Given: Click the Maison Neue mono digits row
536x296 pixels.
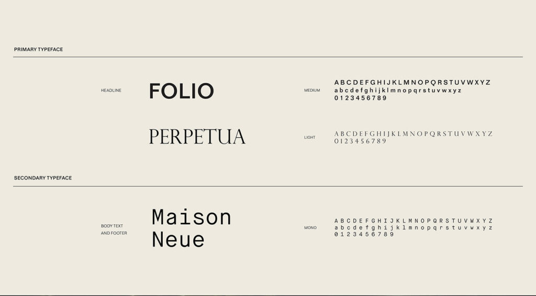Looking at the screenshot, I should point(364,235).
